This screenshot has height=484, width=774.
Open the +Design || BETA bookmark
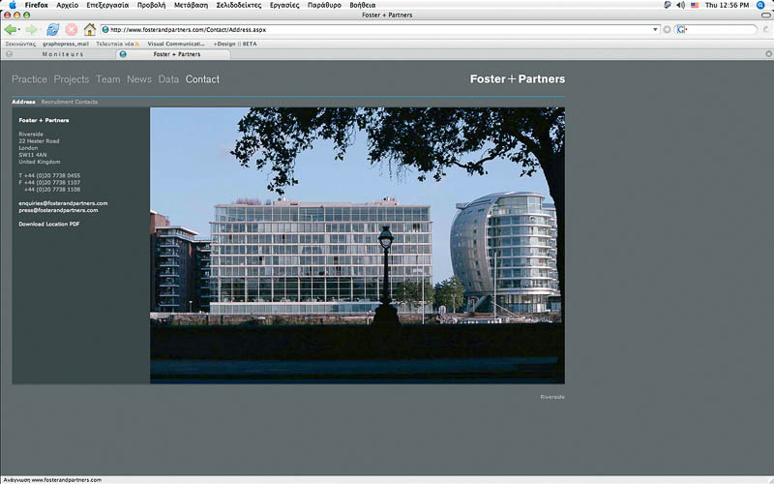(235, 44)
